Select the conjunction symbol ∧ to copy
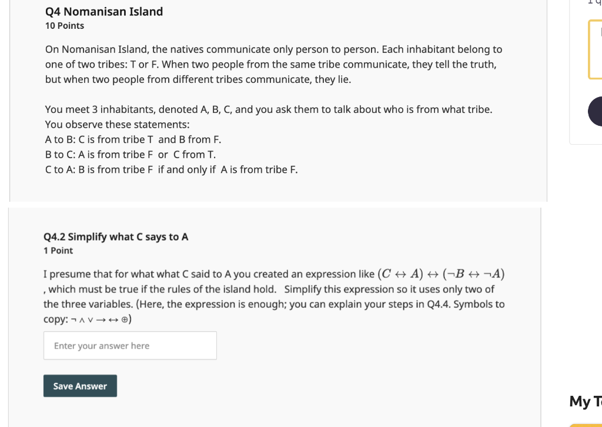Image resolution: width=602 pixels, height=427 pixels. click(x=83, y=319)
